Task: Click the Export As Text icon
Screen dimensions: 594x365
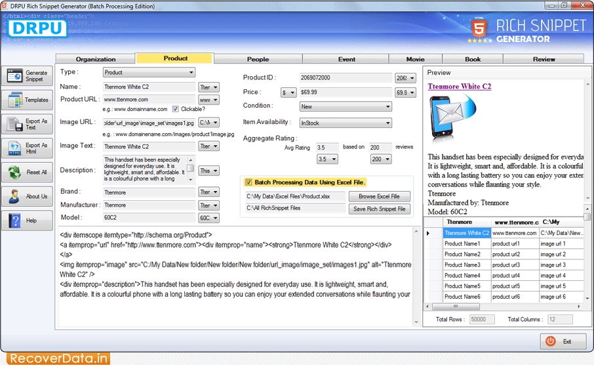Action: (x=15, y=124)
